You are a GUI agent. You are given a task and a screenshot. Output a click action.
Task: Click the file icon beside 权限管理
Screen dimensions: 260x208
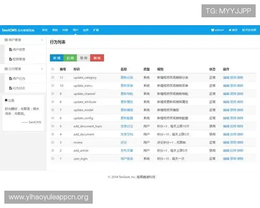click(x=10, y=59)
